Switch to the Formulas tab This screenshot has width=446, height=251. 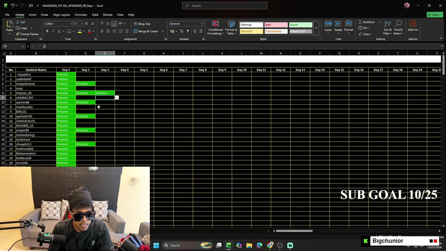click(81, 15)
